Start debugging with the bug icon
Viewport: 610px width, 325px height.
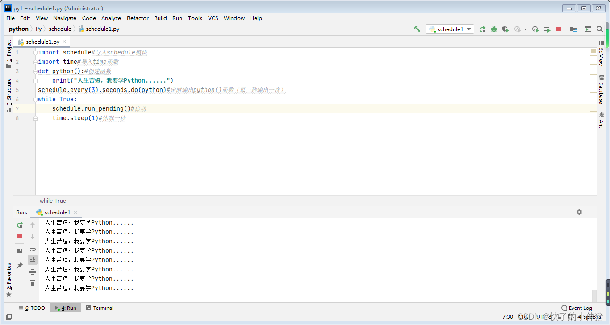pos(494,29)
